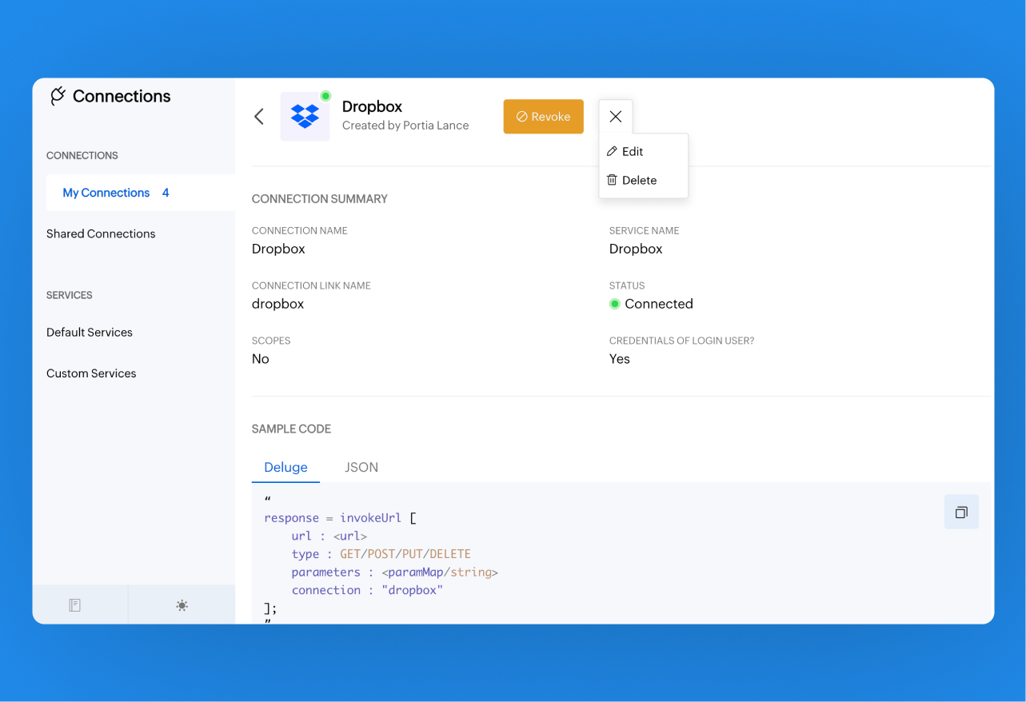Click the Dropbox logo thumbnail

click(305, 117)
